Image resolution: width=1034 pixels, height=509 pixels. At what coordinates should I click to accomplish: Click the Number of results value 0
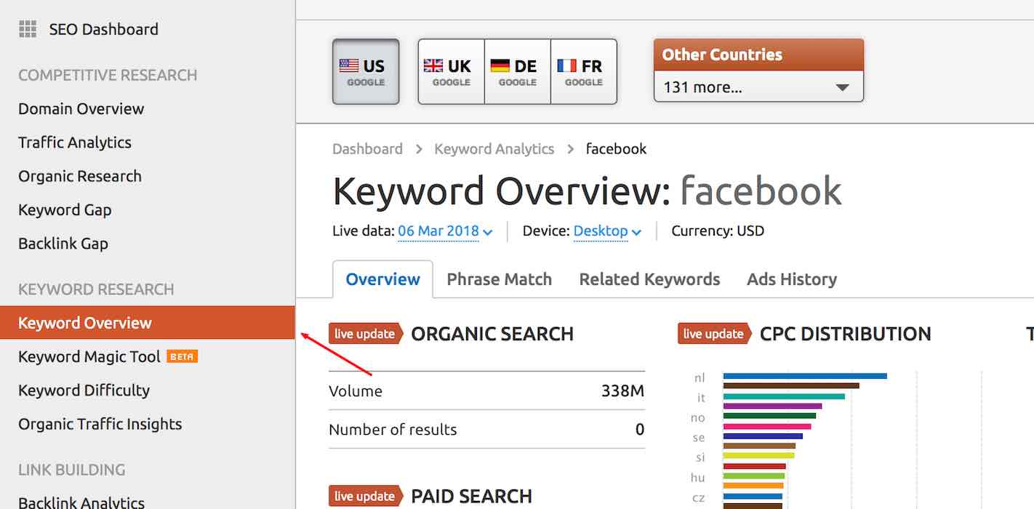tap(640, 430)
